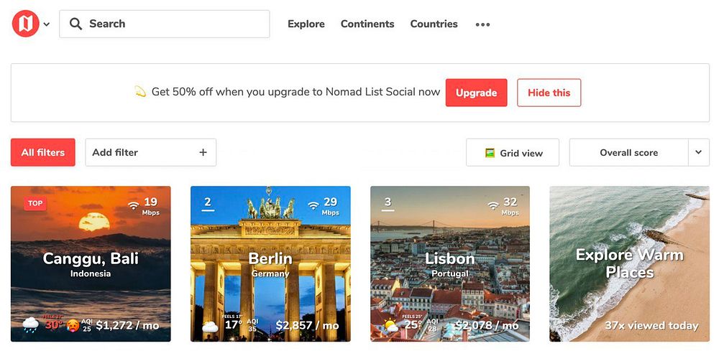719x351 pixels.
Task: Open the Explore menu item
Action: (x=306, y=24)
